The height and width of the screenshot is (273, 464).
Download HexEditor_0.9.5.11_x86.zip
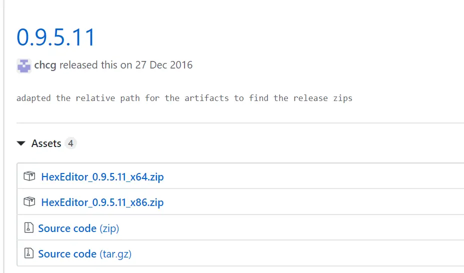coord(102,202)
